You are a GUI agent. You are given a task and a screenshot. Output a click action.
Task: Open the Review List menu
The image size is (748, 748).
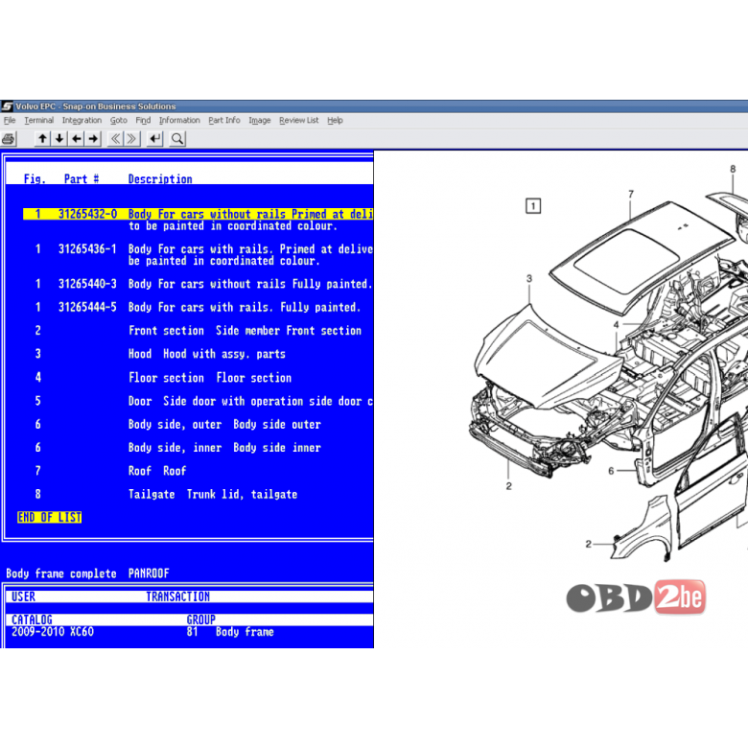tap(298, 120)
